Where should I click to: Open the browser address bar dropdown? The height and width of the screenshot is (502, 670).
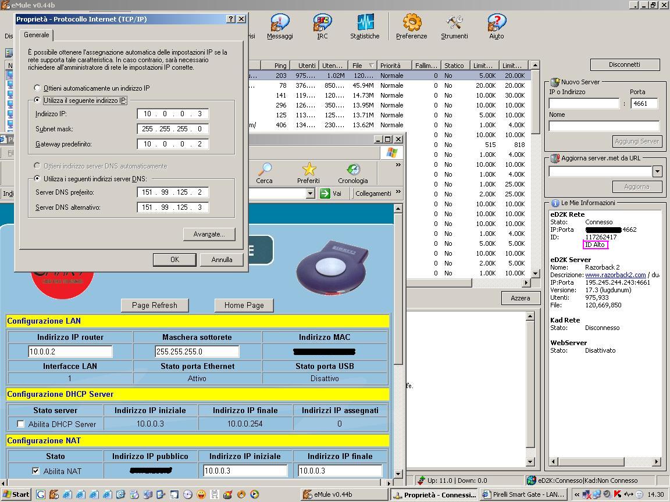pyautogui.click(x=311, y=193)
